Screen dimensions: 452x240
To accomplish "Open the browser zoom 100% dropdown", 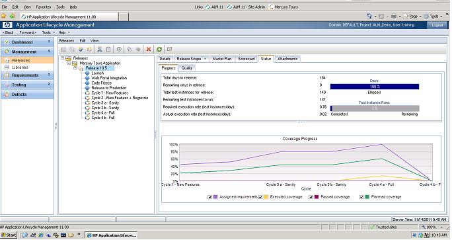I will coord(441,227).
